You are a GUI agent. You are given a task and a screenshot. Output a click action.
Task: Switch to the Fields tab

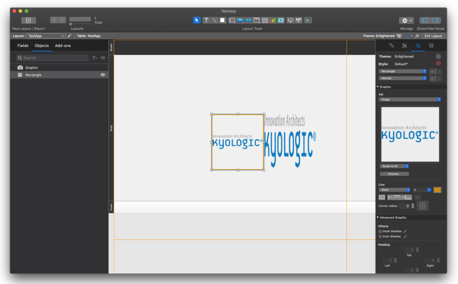(23, 45)
